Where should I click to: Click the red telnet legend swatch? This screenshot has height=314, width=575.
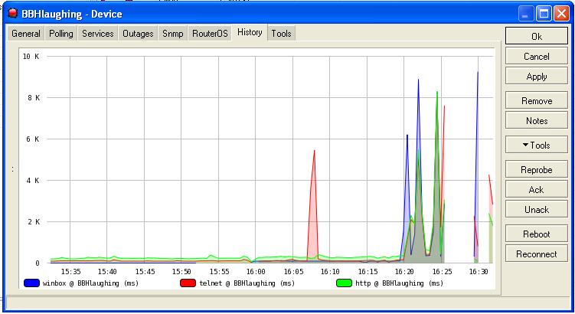pos(188,283)
